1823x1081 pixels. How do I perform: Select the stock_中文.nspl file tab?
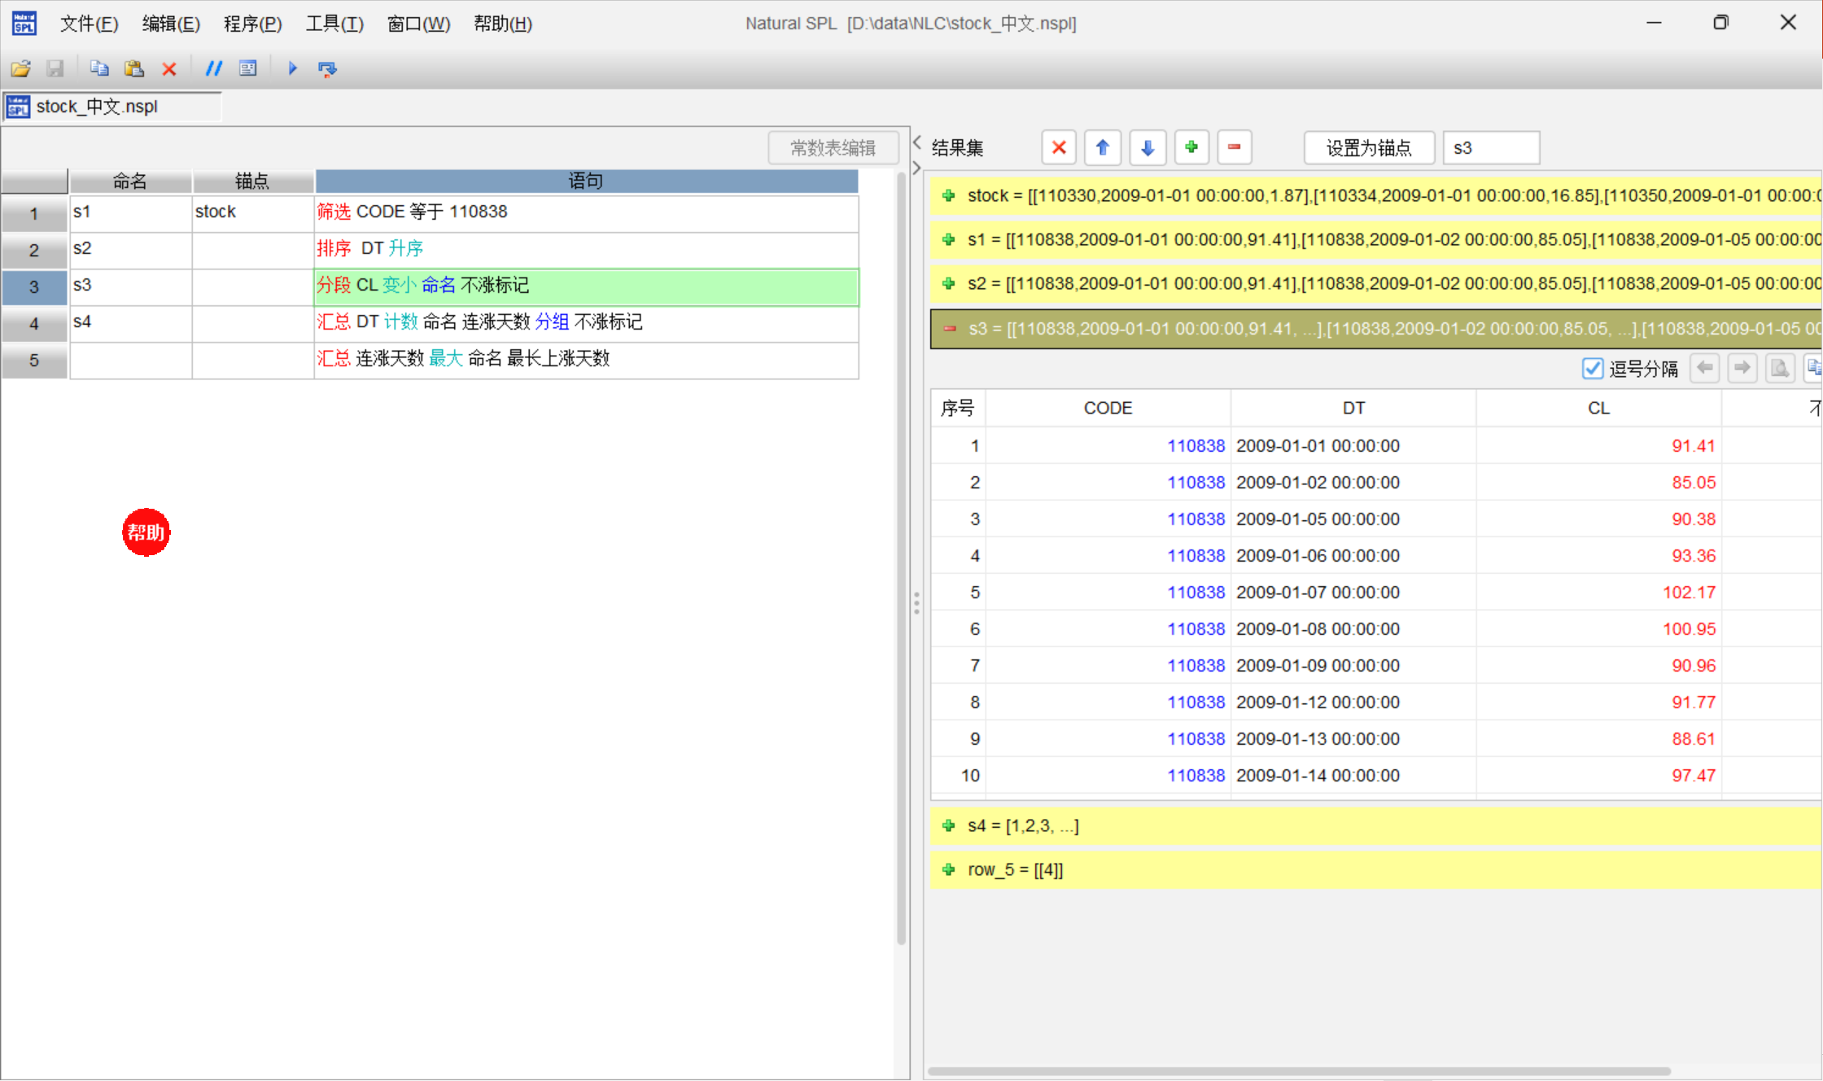pyautogui.click(x=112, y=107)
